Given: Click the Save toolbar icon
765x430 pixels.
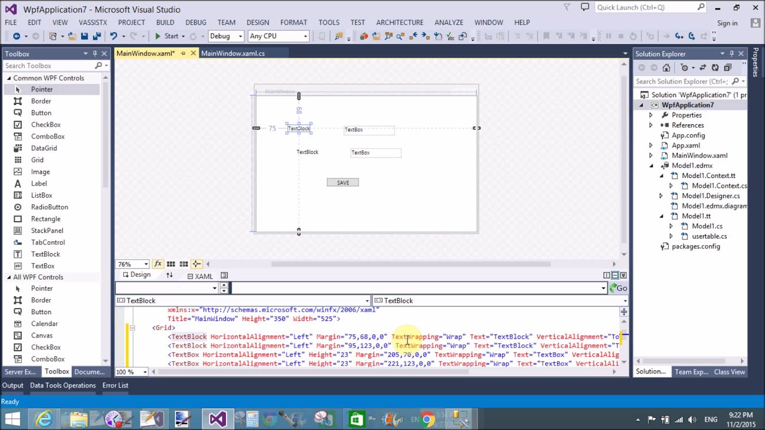Looking at the screenshot, I should click(x=84, y=36).
